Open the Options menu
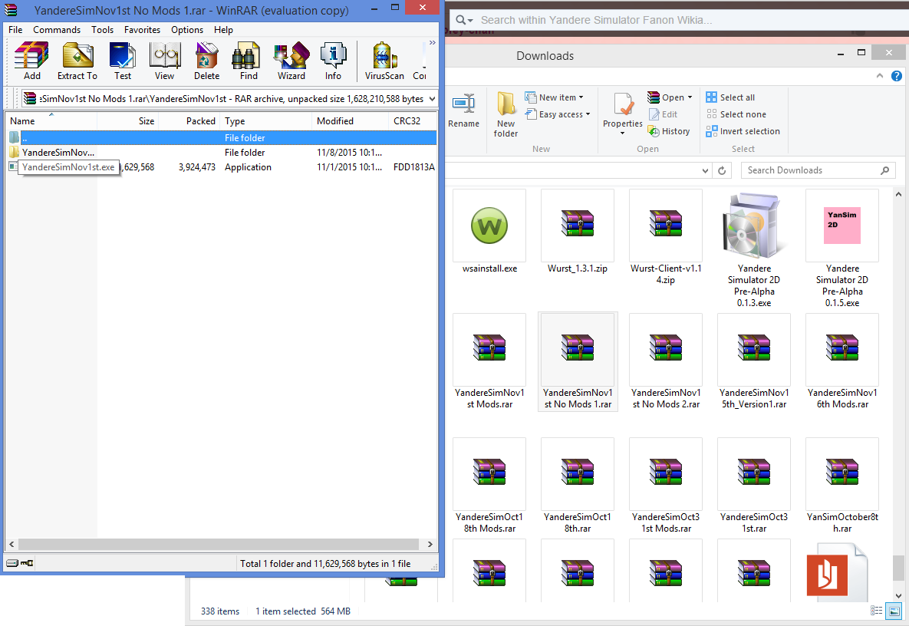The image size is (909, 626). 186,30
